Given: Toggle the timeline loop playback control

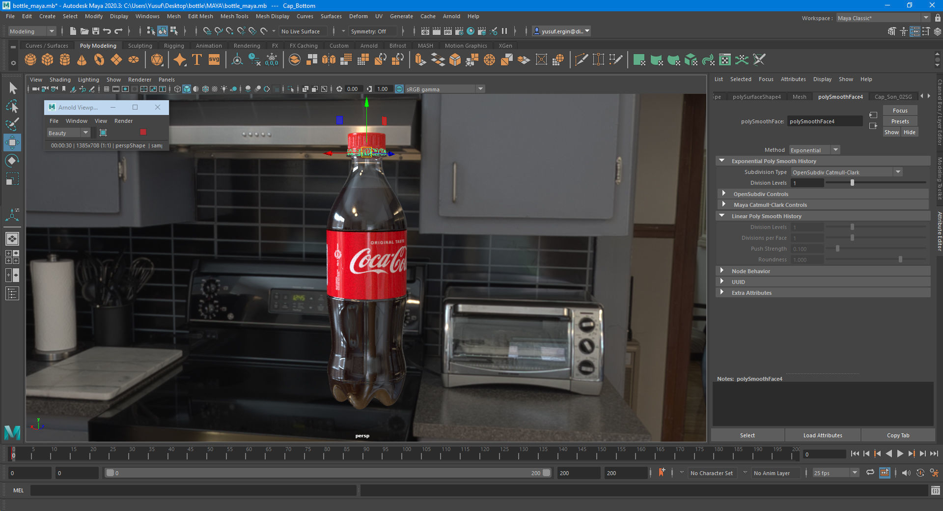Looking at the screenshot, I should pyautogui.click(x=870, y=473).
